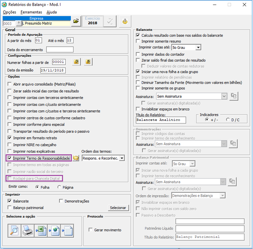
Task: Enable Abrir arquivo consolidado (Matriz/Filiais)
Action: 10,84
